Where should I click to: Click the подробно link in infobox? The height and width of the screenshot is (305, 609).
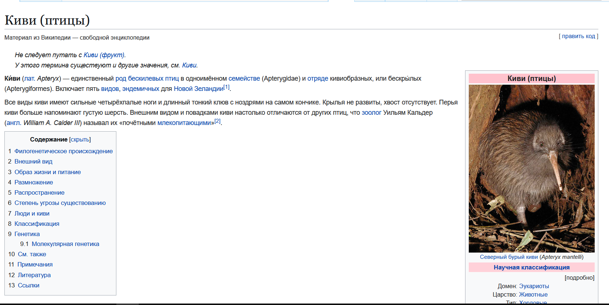(x=580, y=278)
